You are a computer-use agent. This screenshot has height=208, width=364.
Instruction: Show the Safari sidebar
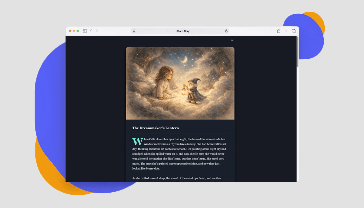(x=84, y=31)
